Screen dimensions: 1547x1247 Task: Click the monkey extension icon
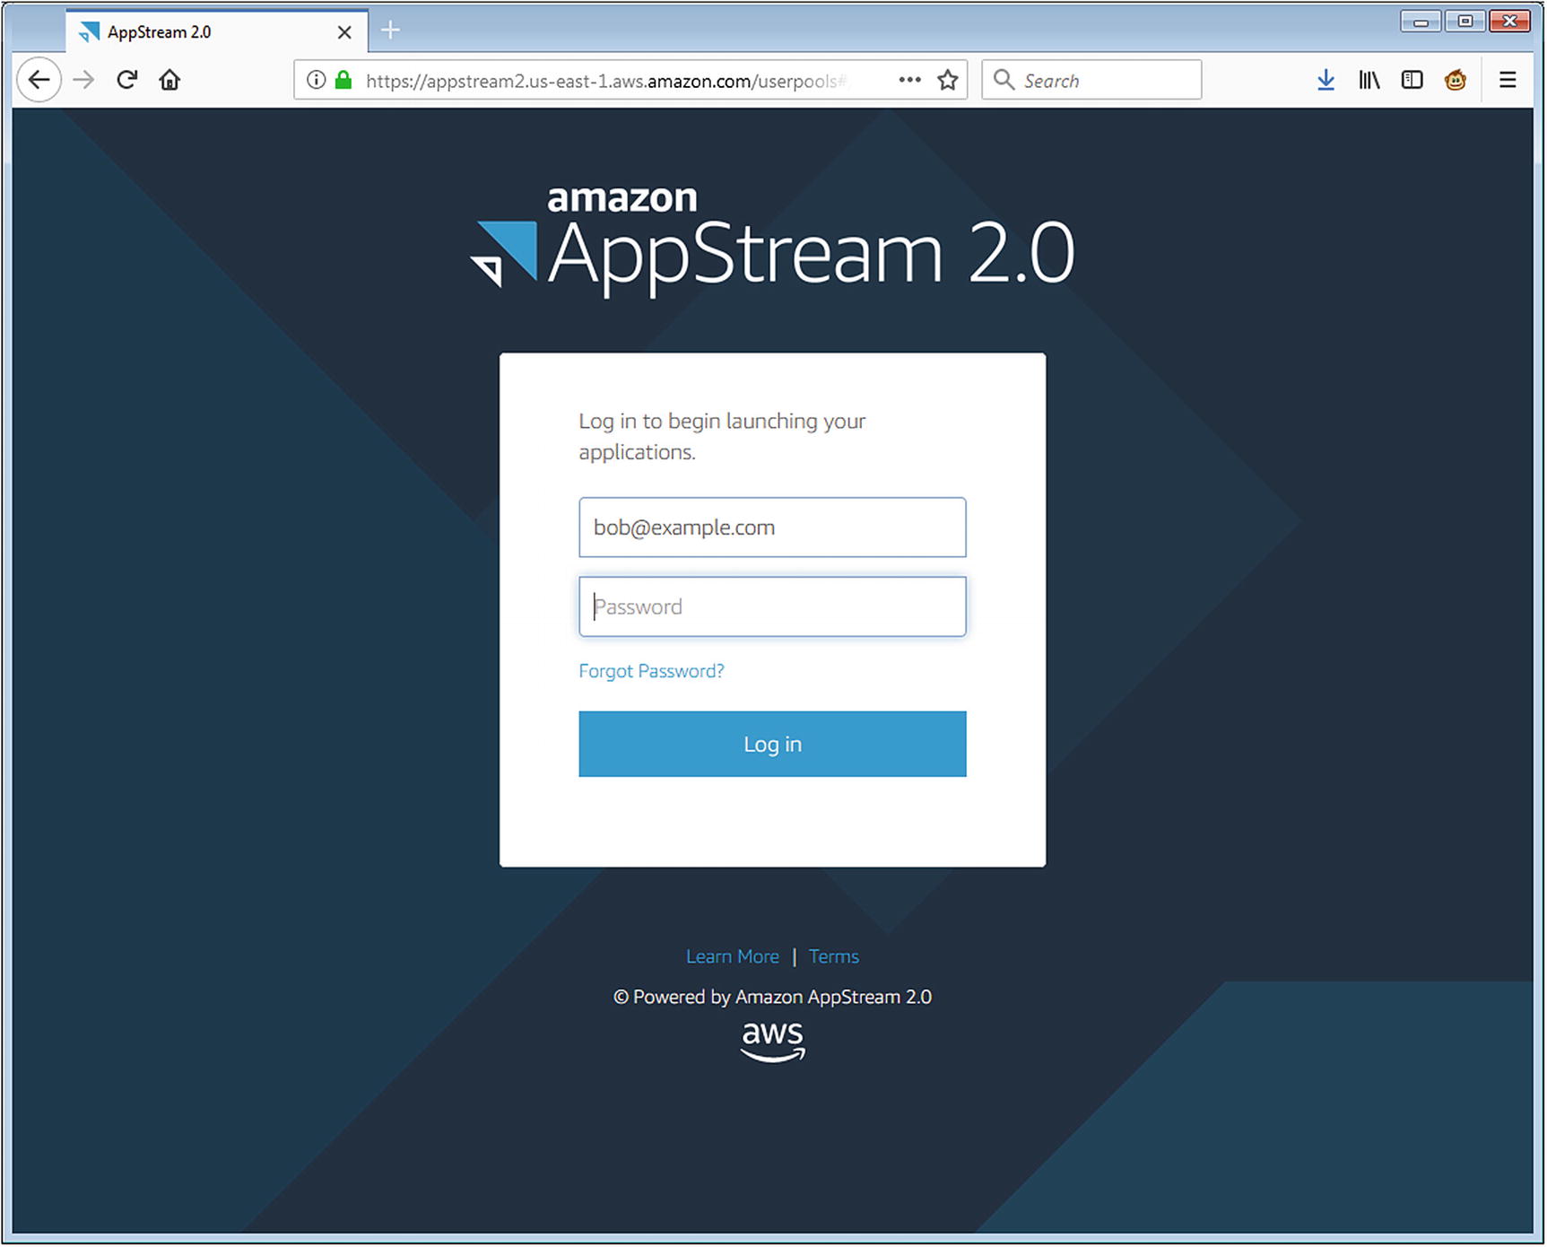click(1456, 80)
